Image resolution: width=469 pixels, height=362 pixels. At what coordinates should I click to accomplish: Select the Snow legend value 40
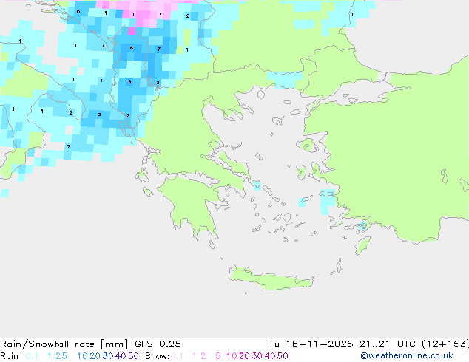(270, 356)
